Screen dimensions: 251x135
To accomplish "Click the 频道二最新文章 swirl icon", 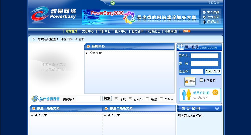I will coord(106,109).
